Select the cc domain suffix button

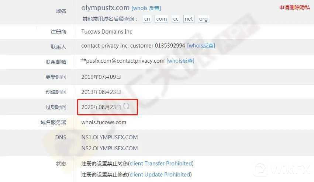[176, 19]
